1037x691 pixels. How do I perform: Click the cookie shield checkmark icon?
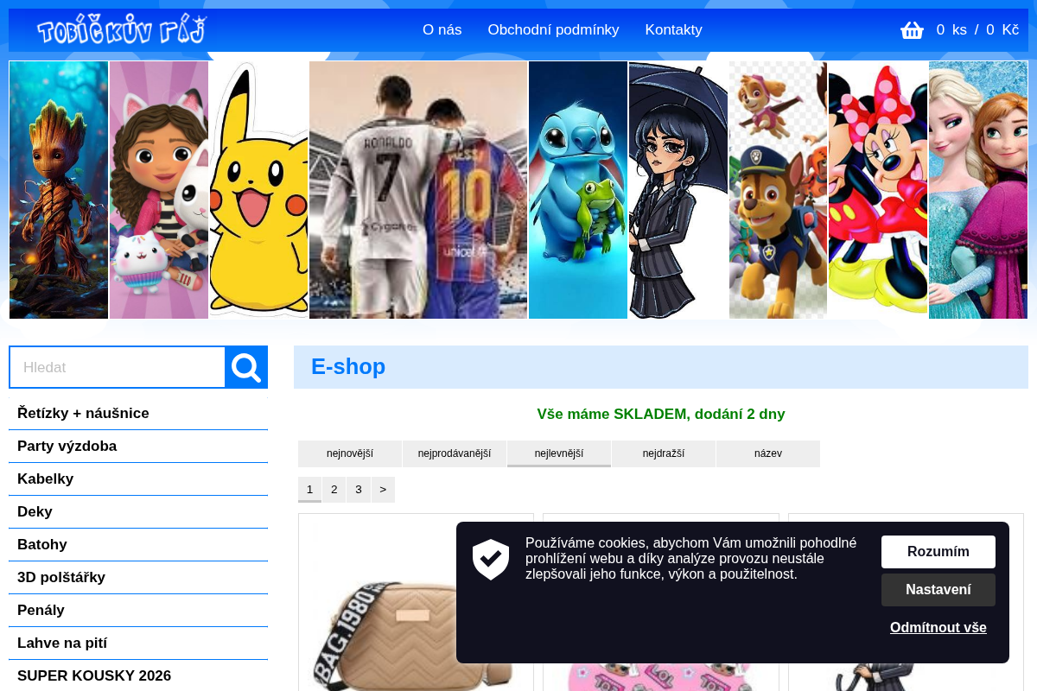[x=491, y=559]
